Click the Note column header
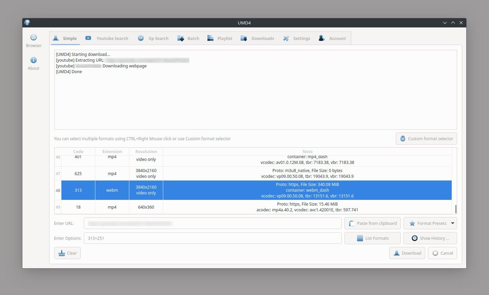This screenshot has height=295, width=489. [x=307, y=151]
